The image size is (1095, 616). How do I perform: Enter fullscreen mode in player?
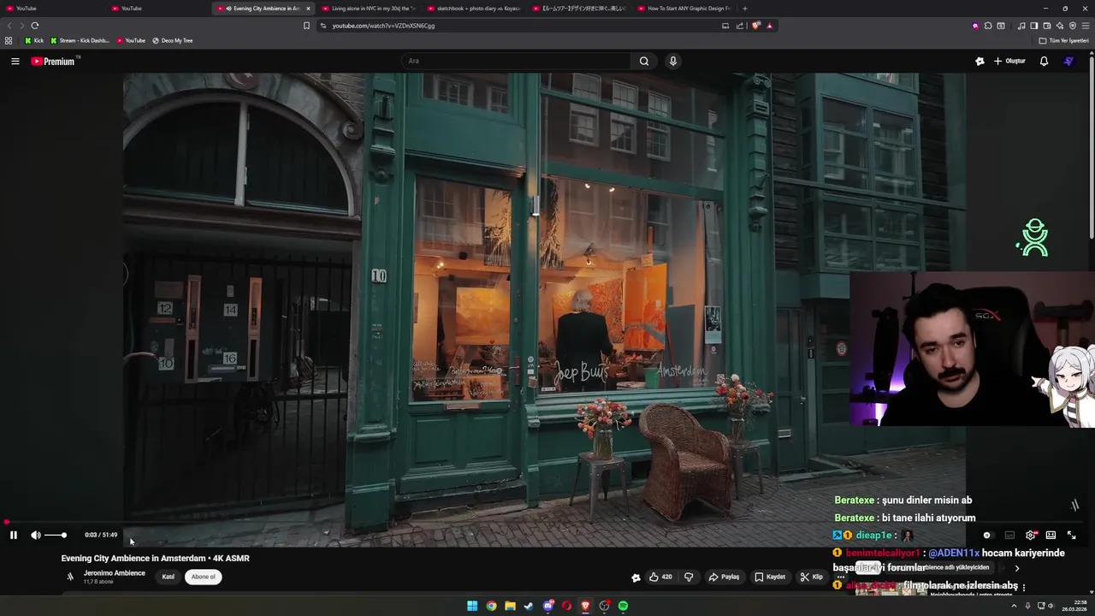pyautogui.click(x=1071, y=535)
